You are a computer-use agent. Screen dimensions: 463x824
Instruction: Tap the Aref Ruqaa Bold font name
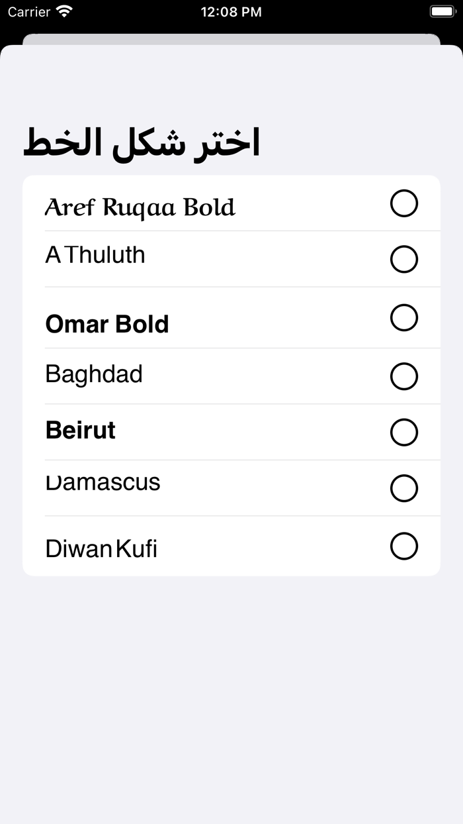140,208
